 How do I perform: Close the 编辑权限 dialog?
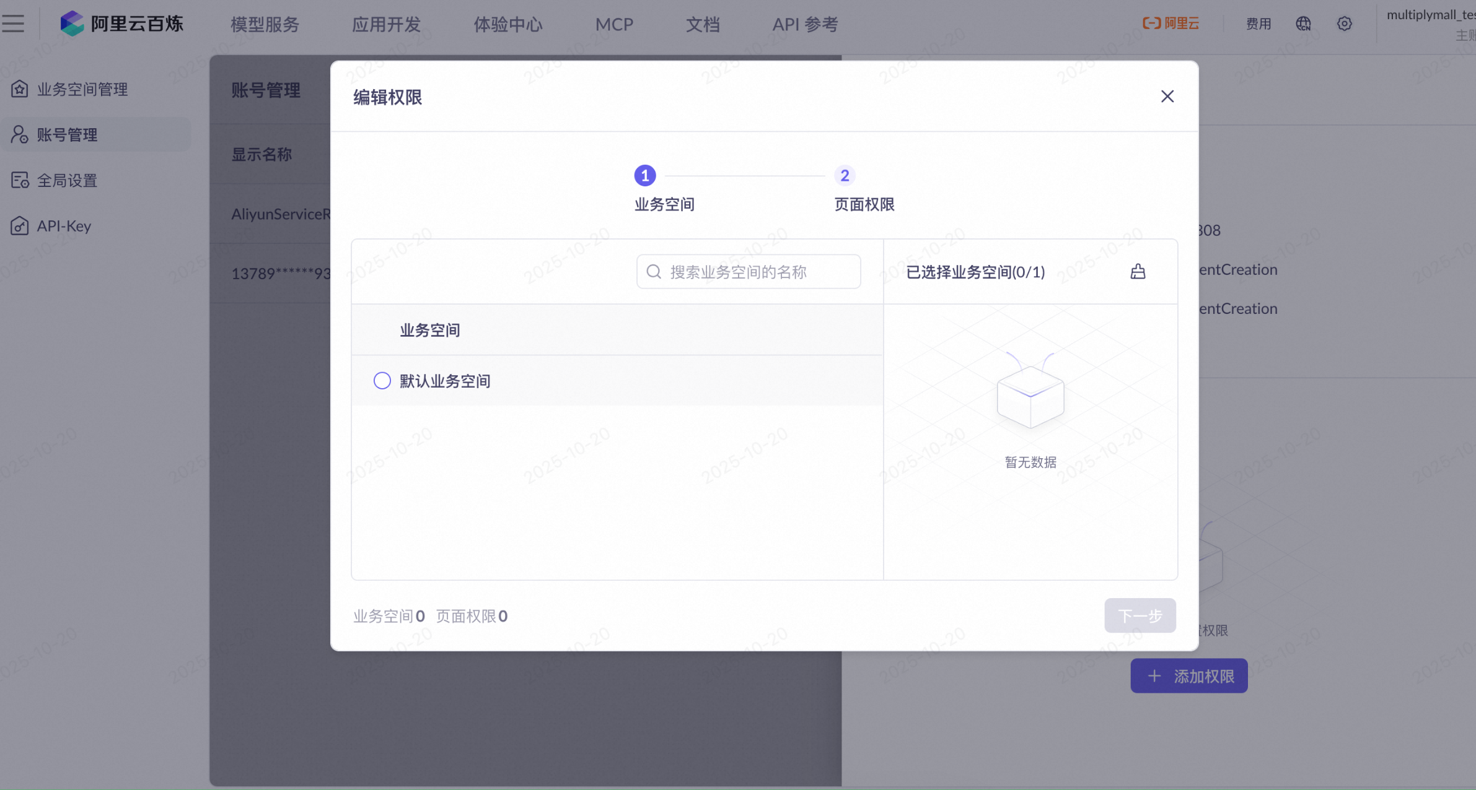[1167, 97]
